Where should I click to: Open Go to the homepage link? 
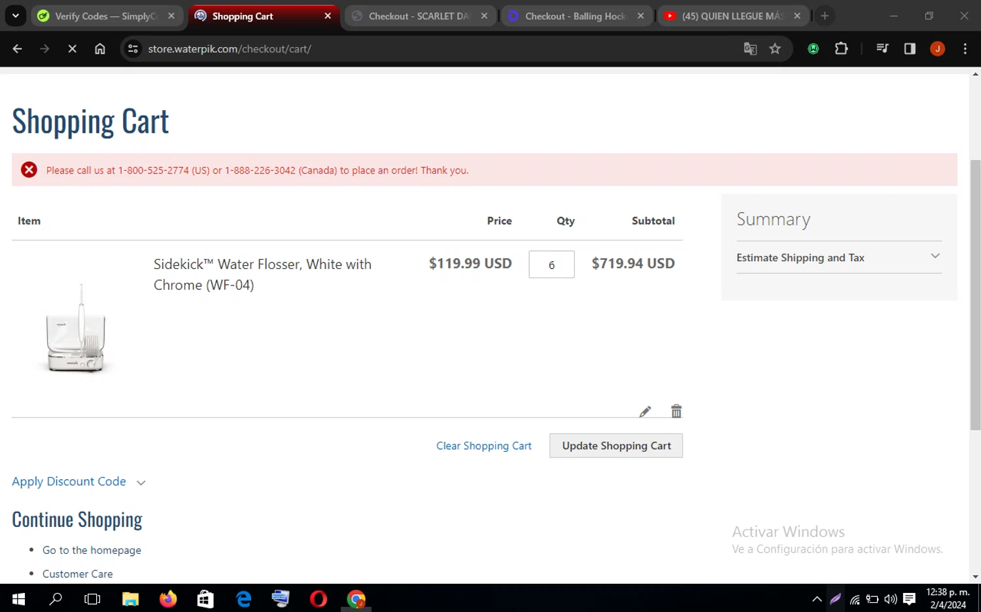pos(92,550)
